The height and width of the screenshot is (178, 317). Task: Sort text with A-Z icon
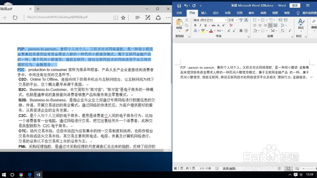283,31
